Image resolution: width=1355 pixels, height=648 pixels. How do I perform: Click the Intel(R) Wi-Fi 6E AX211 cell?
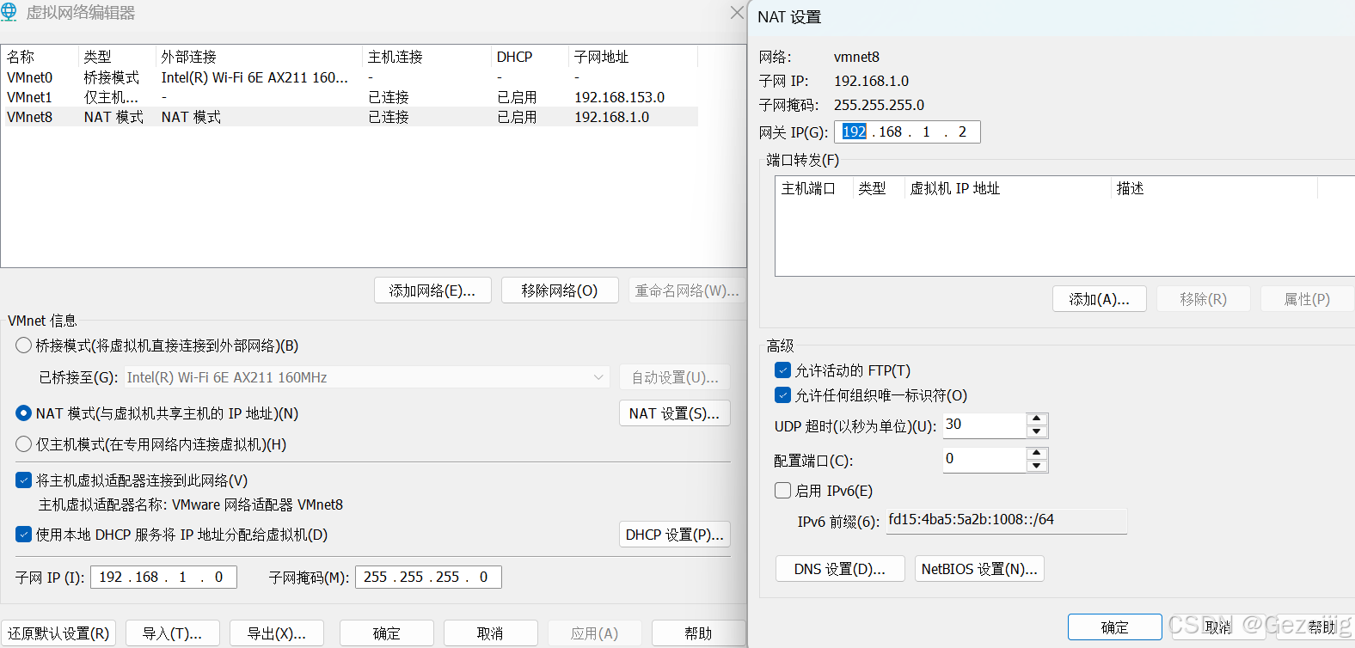254,77
